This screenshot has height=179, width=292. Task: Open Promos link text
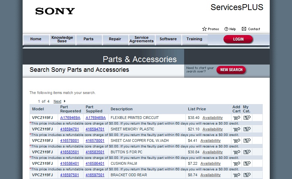pos(213,29)
